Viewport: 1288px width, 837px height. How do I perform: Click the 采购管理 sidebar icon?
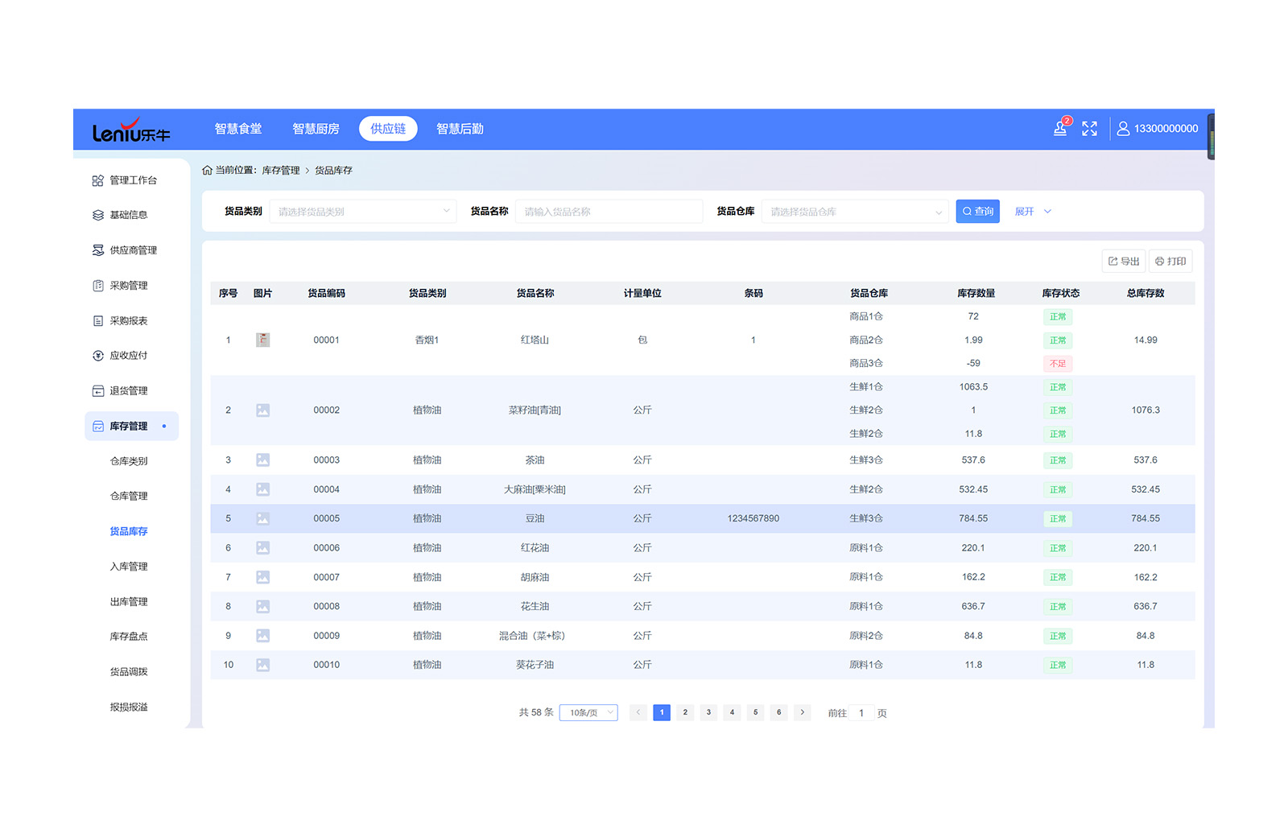pyautogui.click(x=98, y=286)
